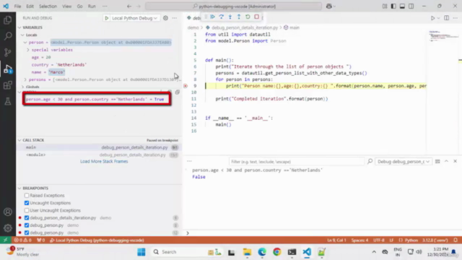Expand the Globals scope
This screenshot has width=462, height=260.
point(22,87)
